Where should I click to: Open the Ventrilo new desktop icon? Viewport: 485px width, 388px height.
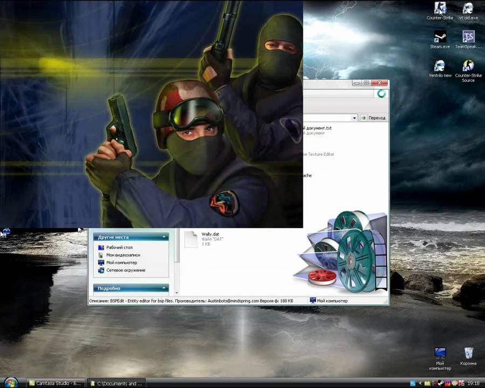tap(440, 68)
